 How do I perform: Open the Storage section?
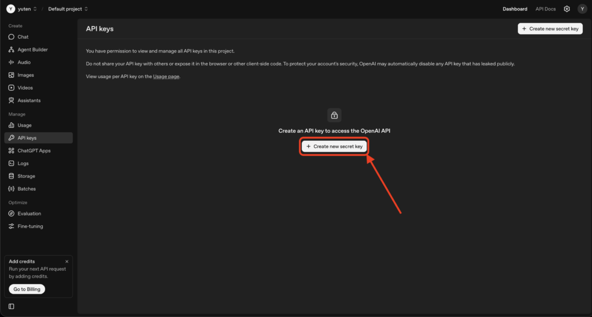tap(26, 176)
